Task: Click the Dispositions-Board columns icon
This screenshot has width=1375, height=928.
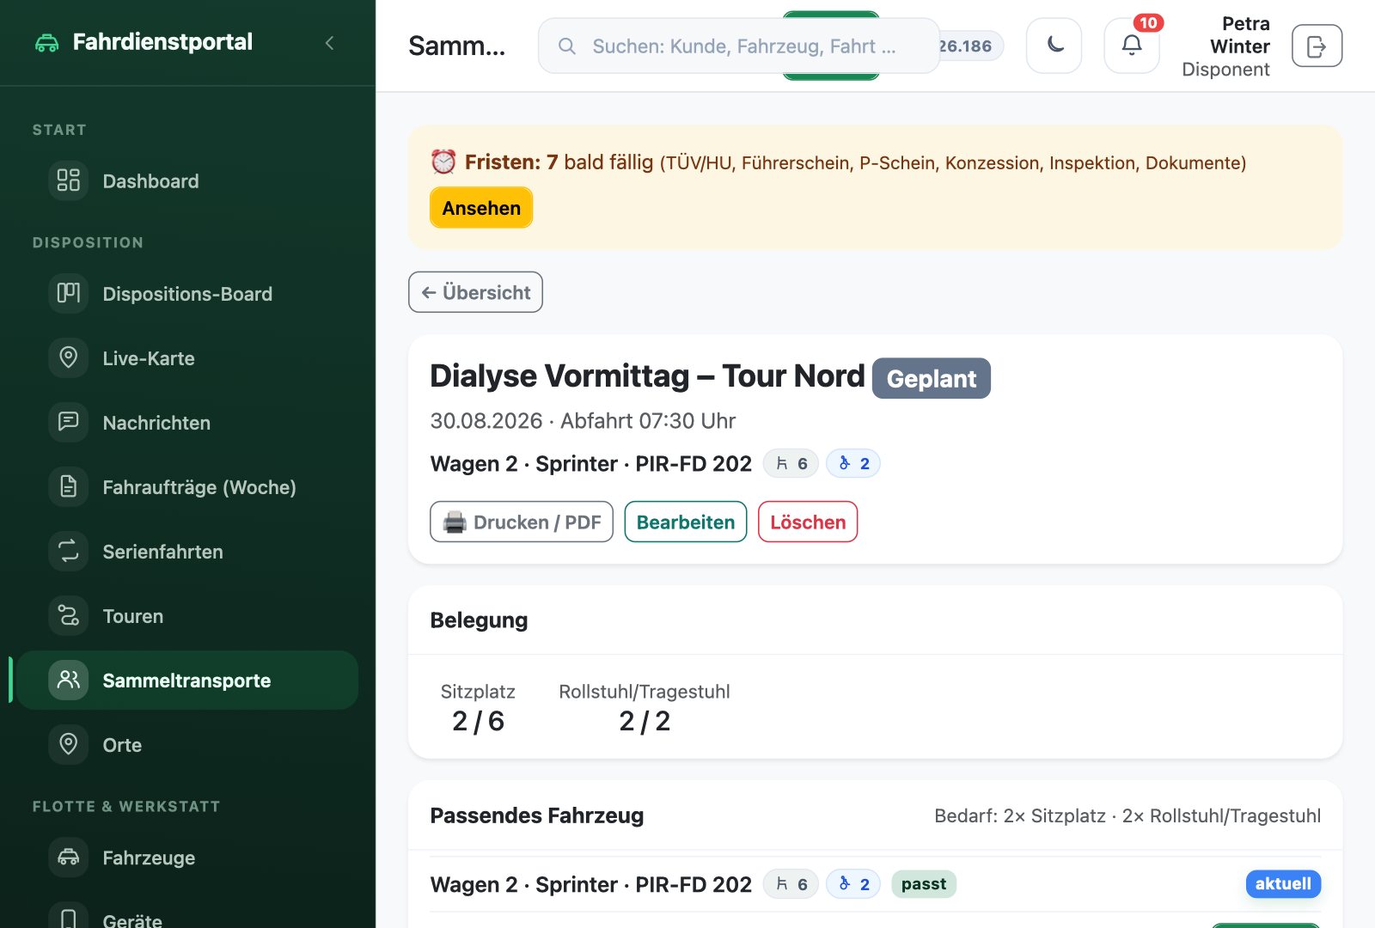Action: [68, 293]
